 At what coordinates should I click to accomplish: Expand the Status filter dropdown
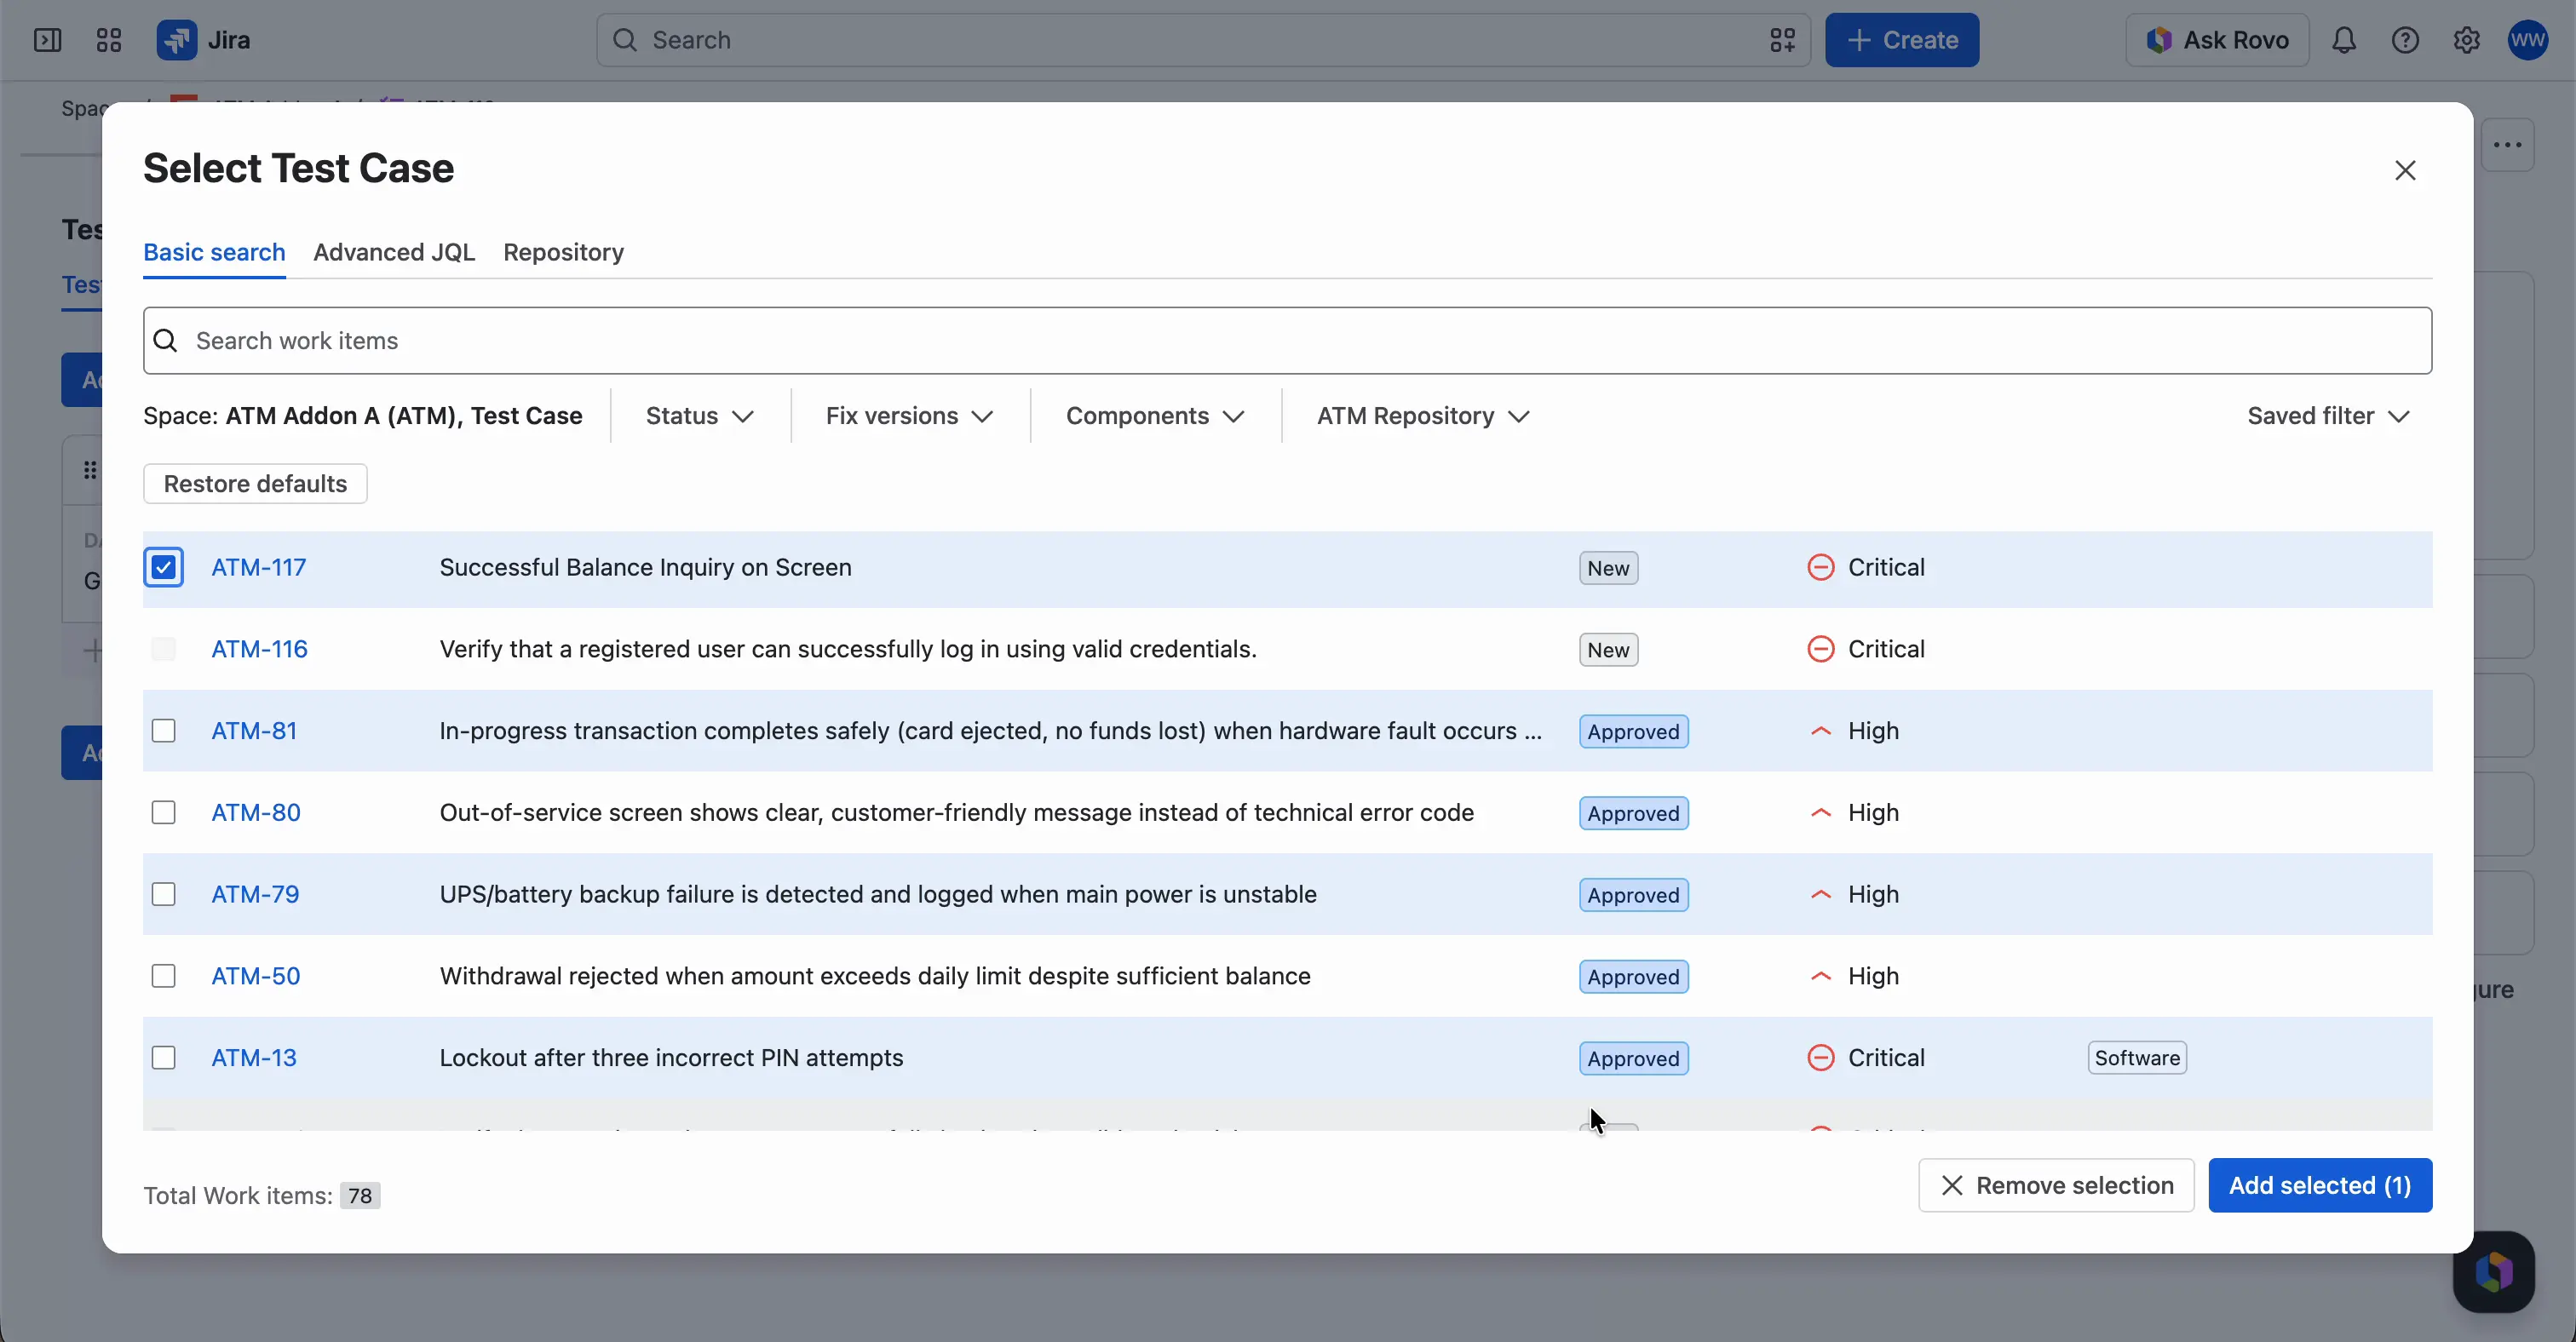click(699, 416)
